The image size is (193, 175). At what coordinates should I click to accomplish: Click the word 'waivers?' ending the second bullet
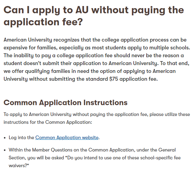pyautogui.click(x=19, y=165)
